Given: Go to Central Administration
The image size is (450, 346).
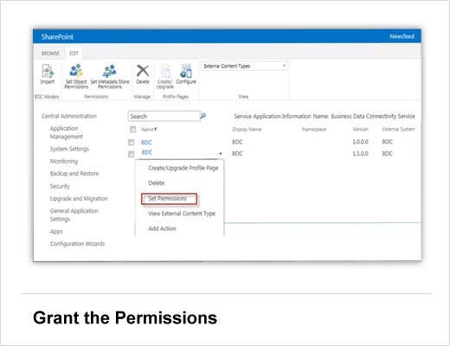Looking at the screenshot, I should coord(69,116).
